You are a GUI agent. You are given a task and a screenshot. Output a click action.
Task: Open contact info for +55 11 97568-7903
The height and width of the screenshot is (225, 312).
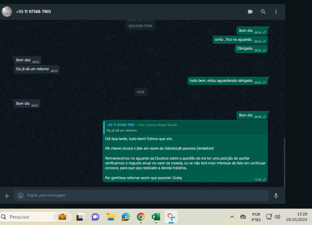pyautogui.click(x=34, y=12)
